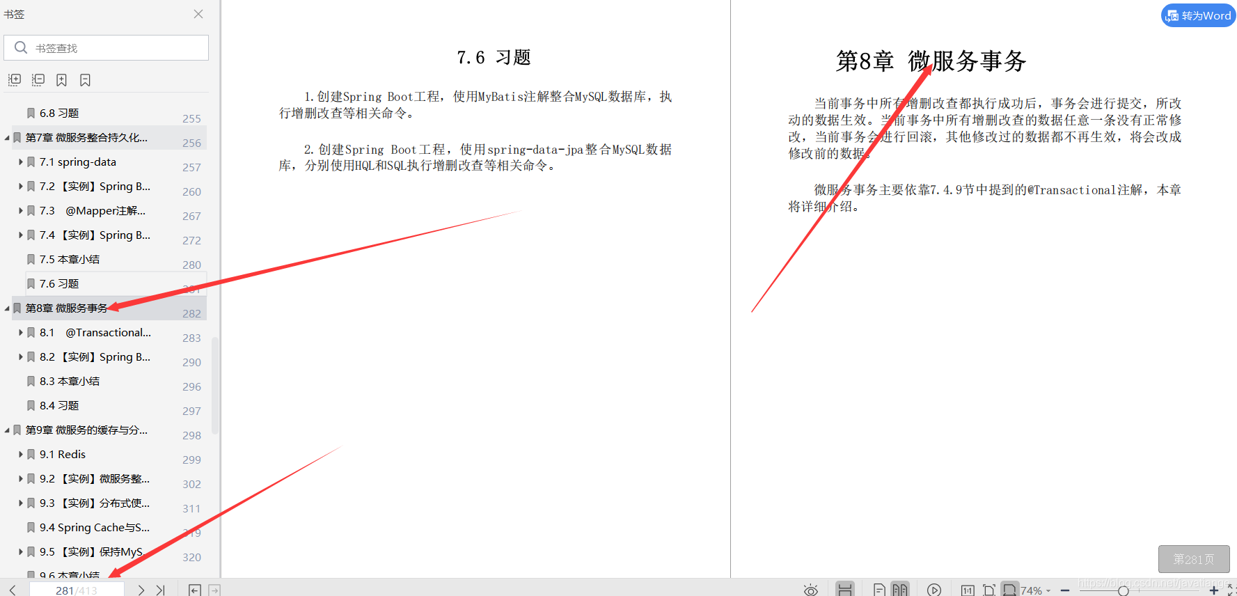Switch to two-page view
This screenshot has height=596, width=1237.
click(900, 590)
